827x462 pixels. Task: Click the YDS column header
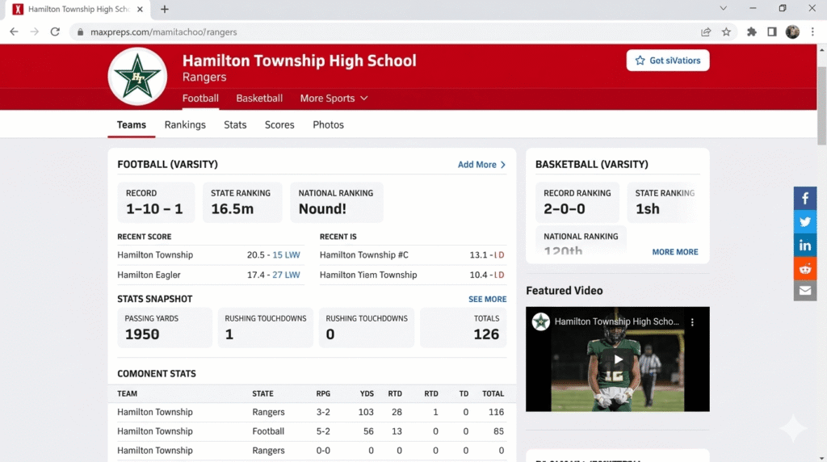[367, 394]
